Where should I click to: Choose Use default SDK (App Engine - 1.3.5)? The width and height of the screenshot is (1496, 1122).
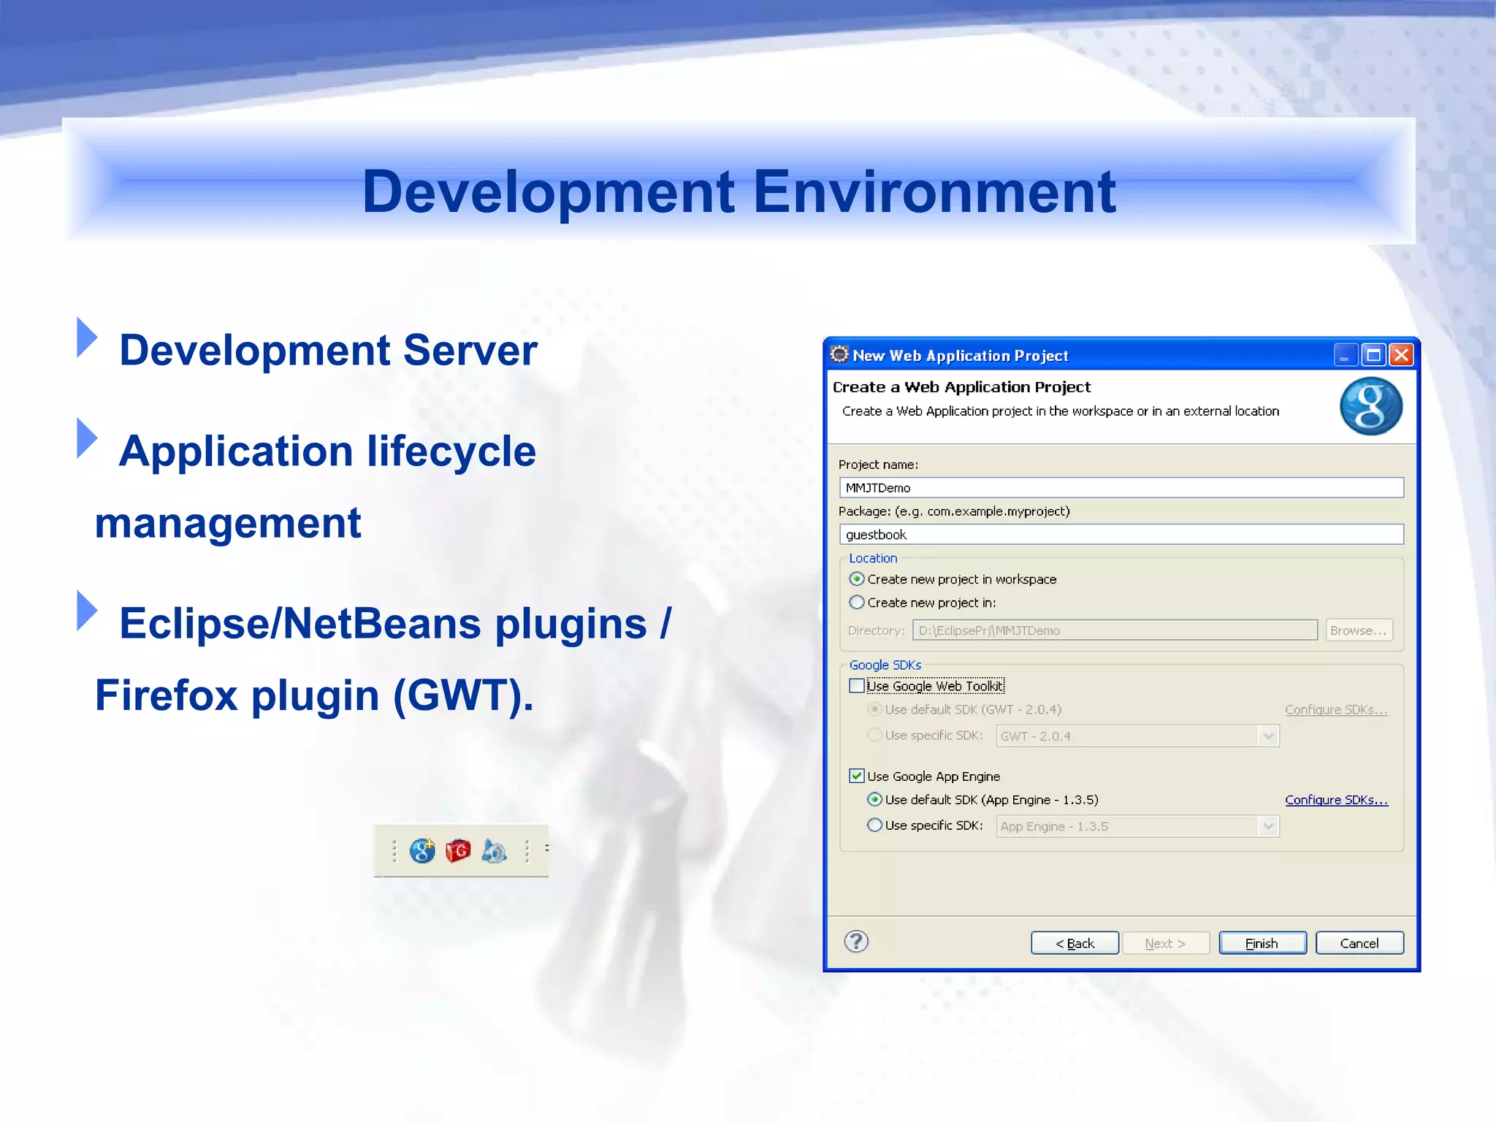(874, 800)
